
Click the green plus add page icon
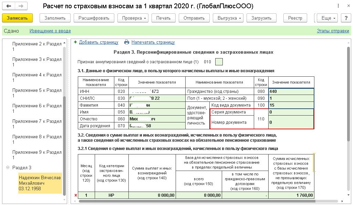pos(75,42)
